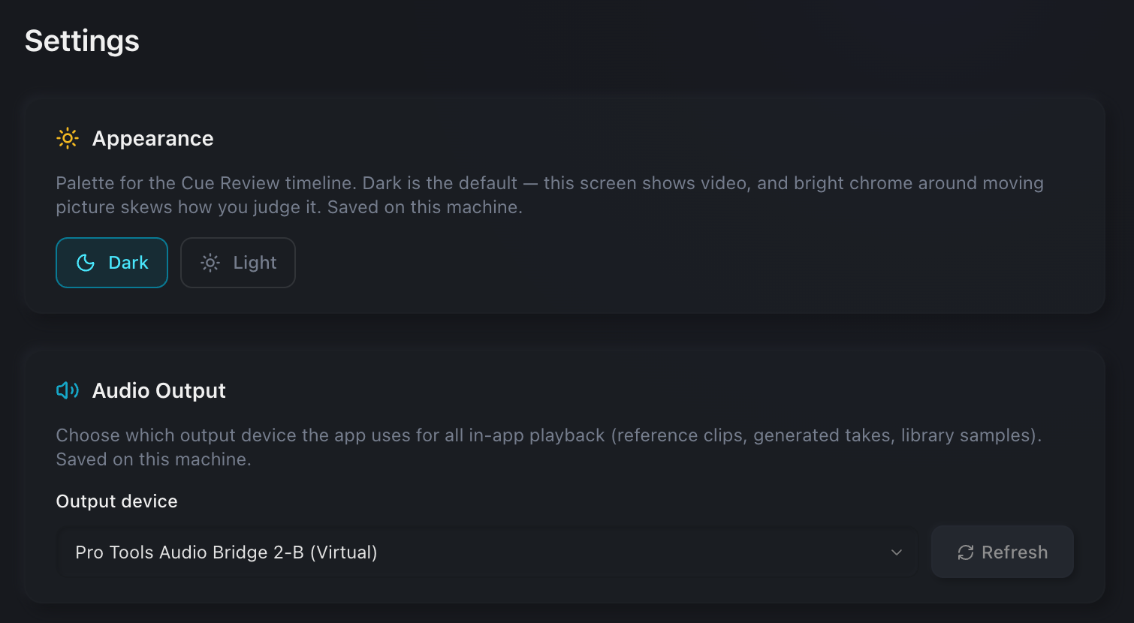Click the Appearance section heading
Viewport: 1134px width, 623px height.
[152, 138]
